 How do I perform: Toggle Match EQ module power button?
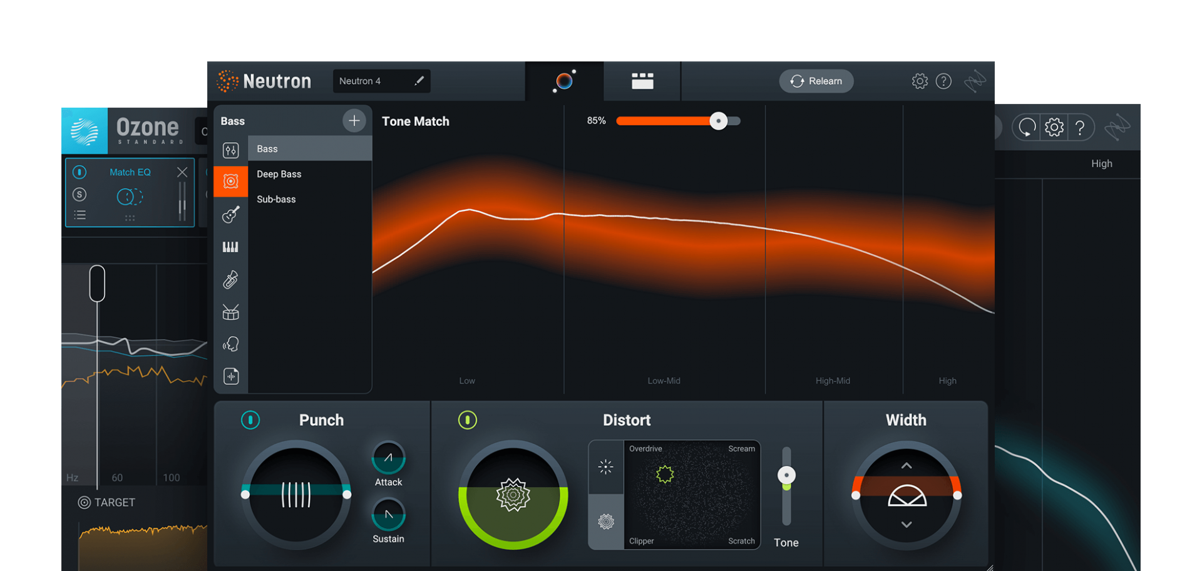[x=80, y=172]
